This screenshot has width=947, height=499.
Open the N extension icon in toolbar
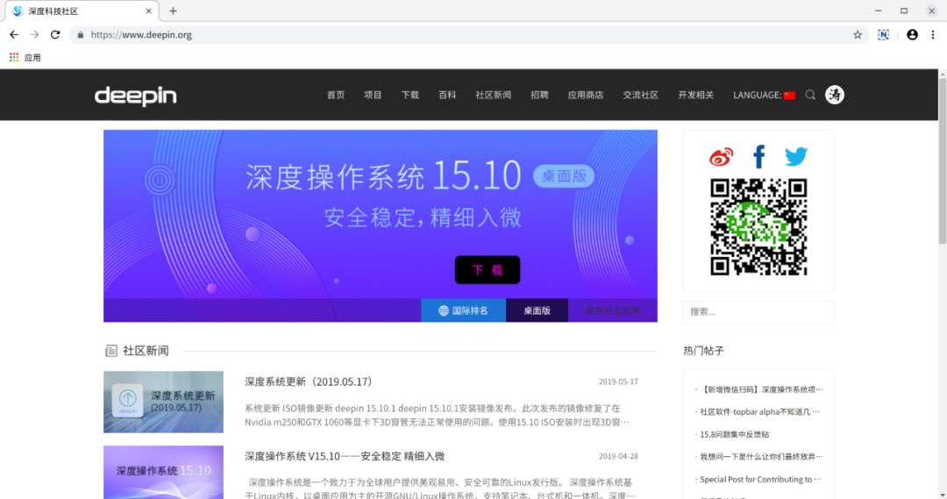pyautogui.click(x=884, y=34)
